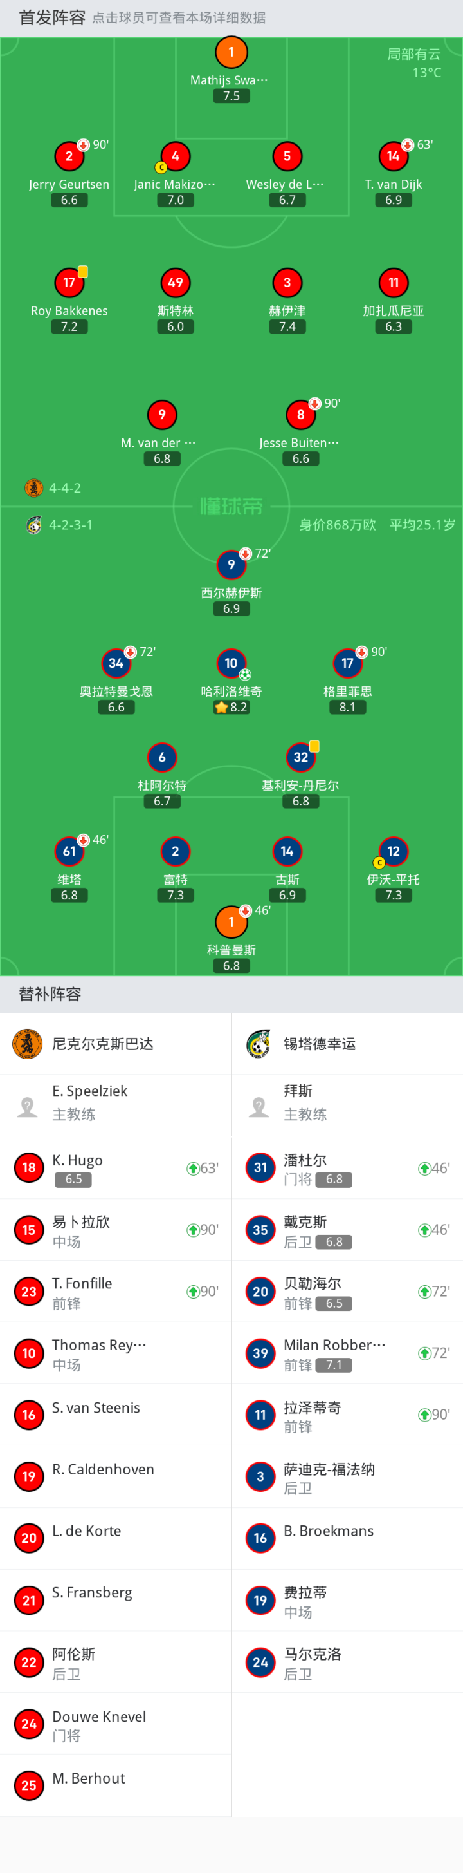This screenshot has height=1873, width=463.
Task: Tap 4-2-3-1 formation label
Action: [x=70, y=525]
